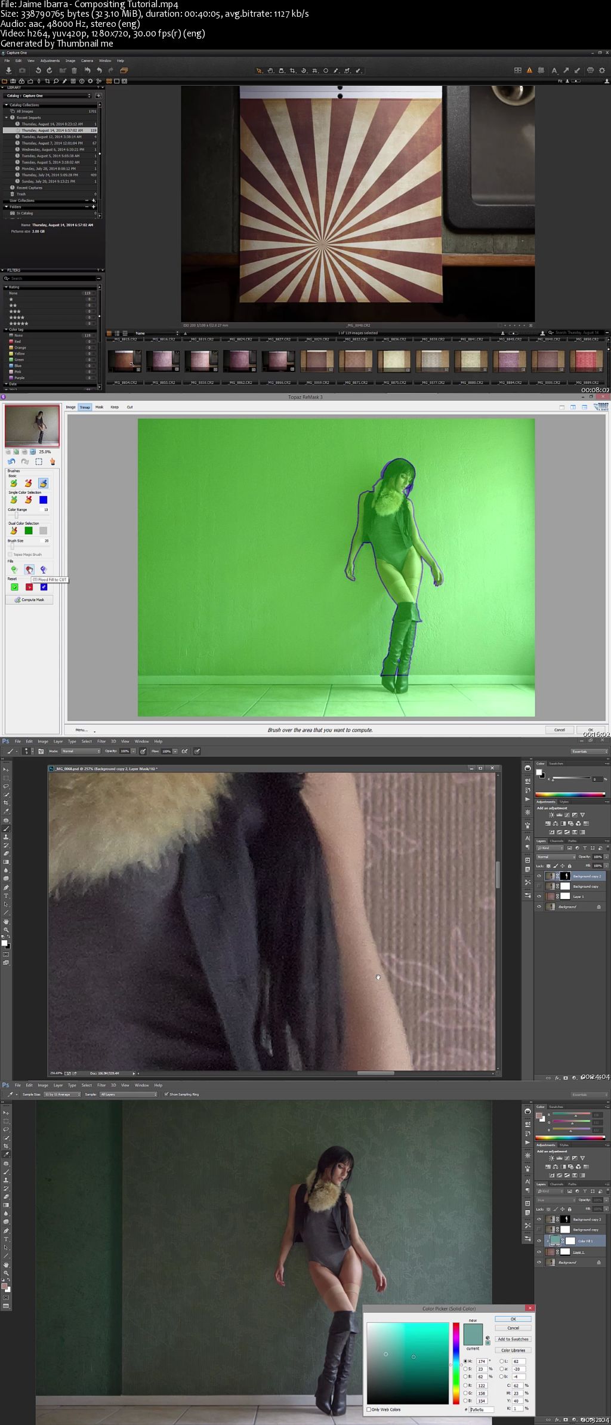Click the Topaz ReMask navigator preview thumbnail
The width and height of the screenshot is (611, 1425).
pyautogui.click(x=32, y=426)
